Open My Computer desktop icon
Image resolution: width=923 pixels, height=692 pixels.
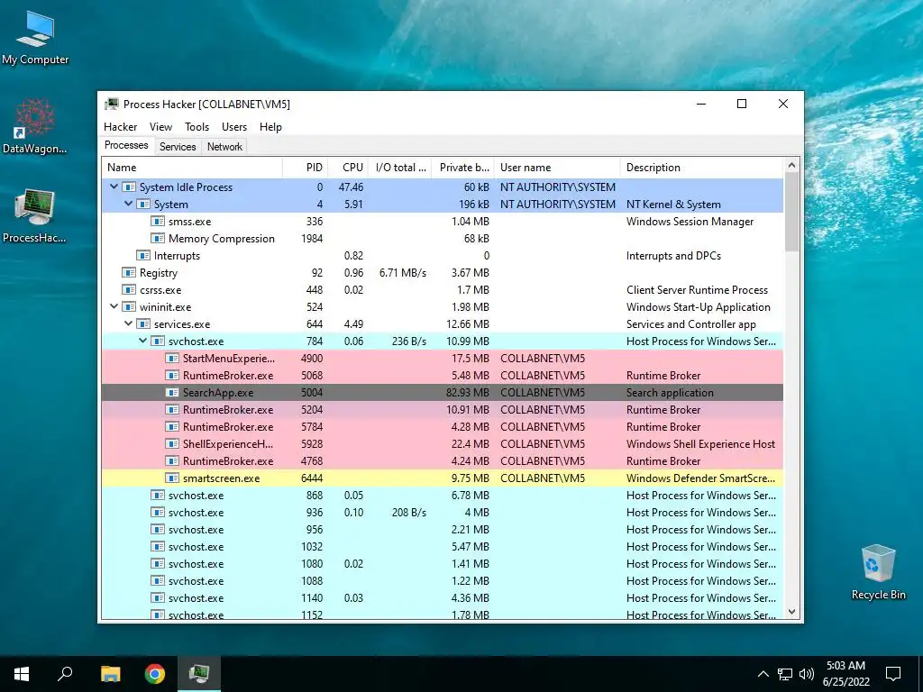pyautogui.click(x=35, y=38)
